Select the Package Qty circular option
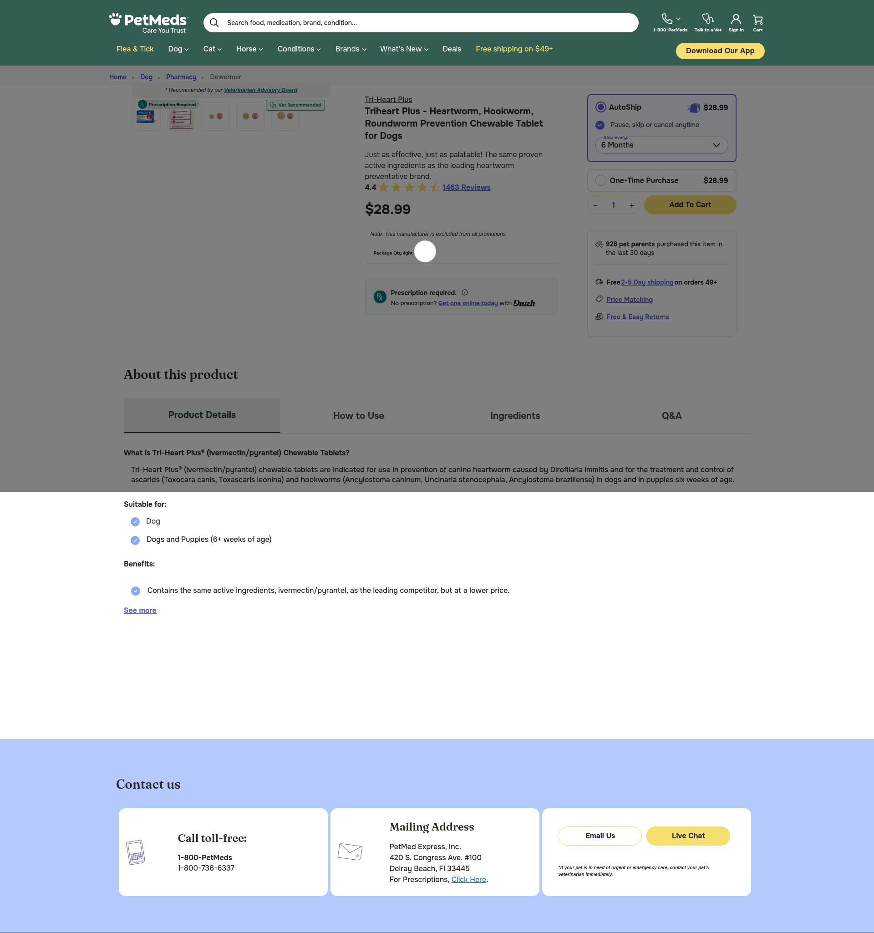This screenshot has width=874, height=933. point(425,251)
